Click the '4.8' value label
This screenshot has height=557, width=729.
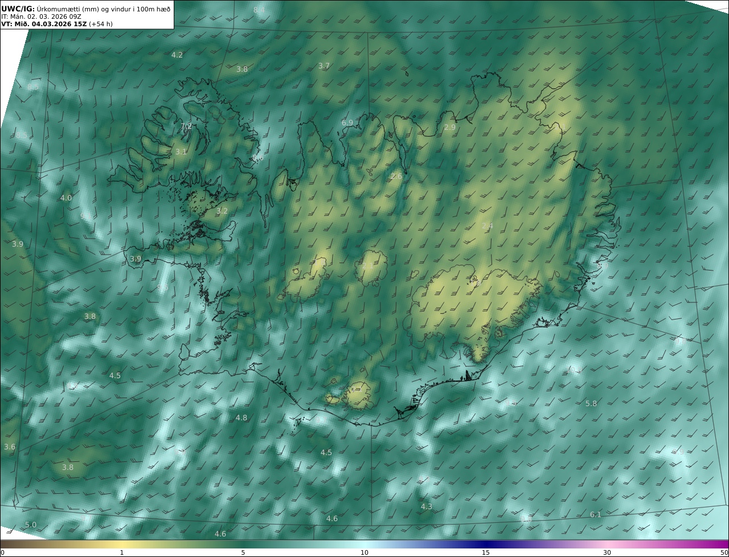(x=241, y=418)
